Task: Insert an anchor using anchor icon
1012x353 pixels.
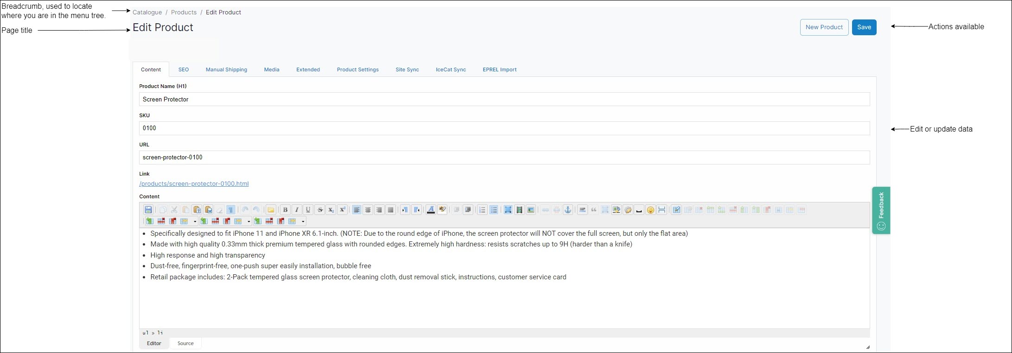Action: point(568,210)
